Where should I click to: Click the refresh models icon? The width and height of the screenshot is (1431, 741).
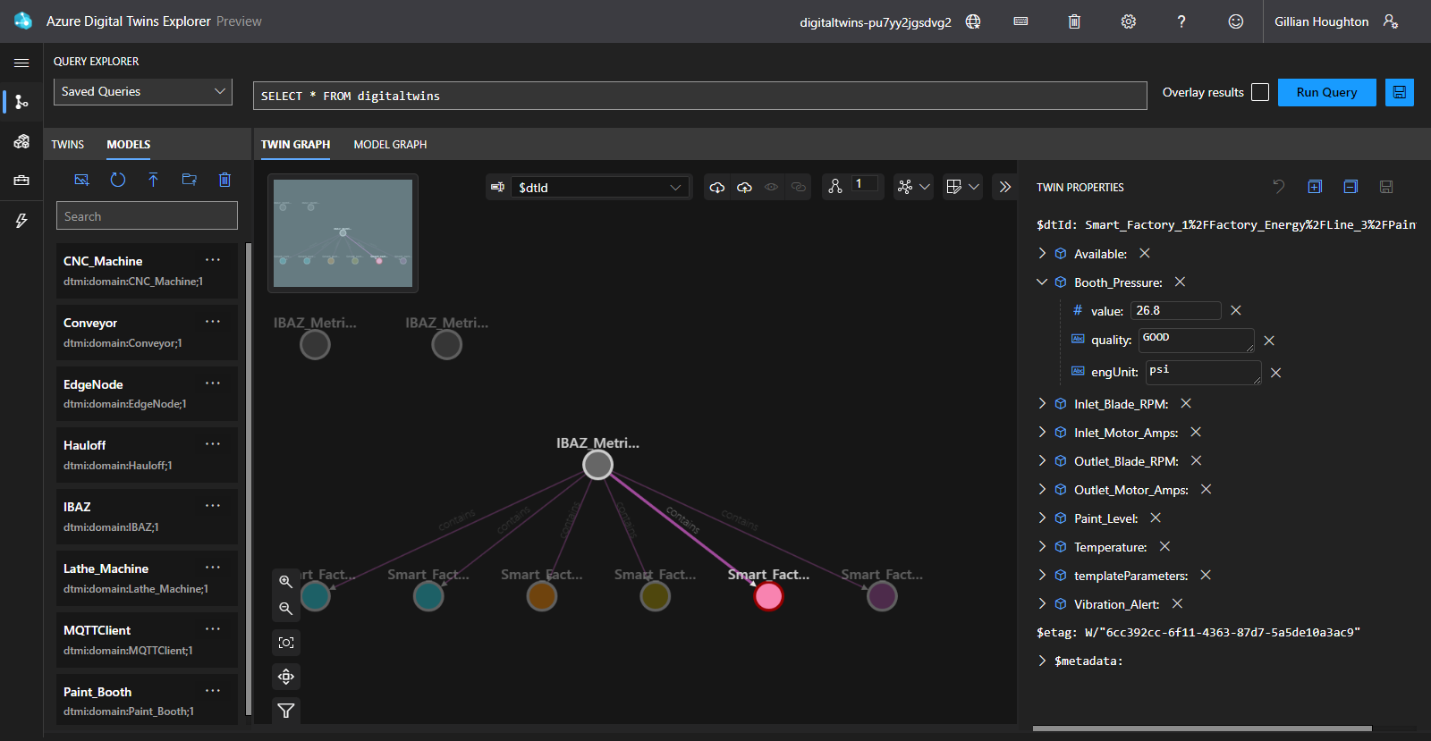tap(117, 180)
